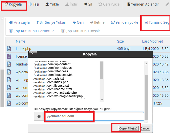
Task: Click file list scrollbar down arrow
Action: point(102,100)
